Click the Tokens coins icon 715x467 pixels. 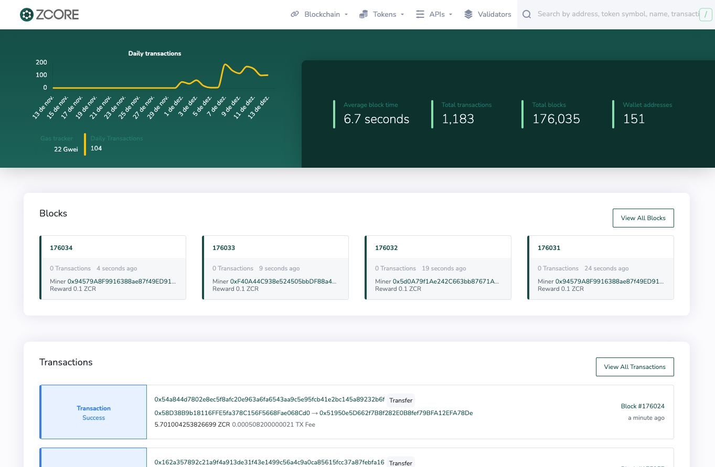(364, 15)
